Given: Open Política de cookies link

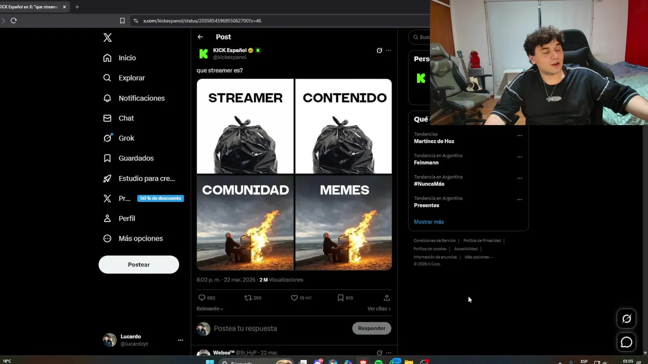Looking at the screenshot, I should pyautogui.click(x=430, y=249).
